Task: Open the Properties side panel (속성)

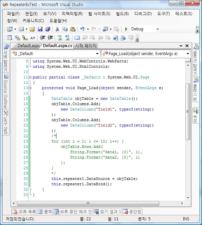Action: (196, 115)
